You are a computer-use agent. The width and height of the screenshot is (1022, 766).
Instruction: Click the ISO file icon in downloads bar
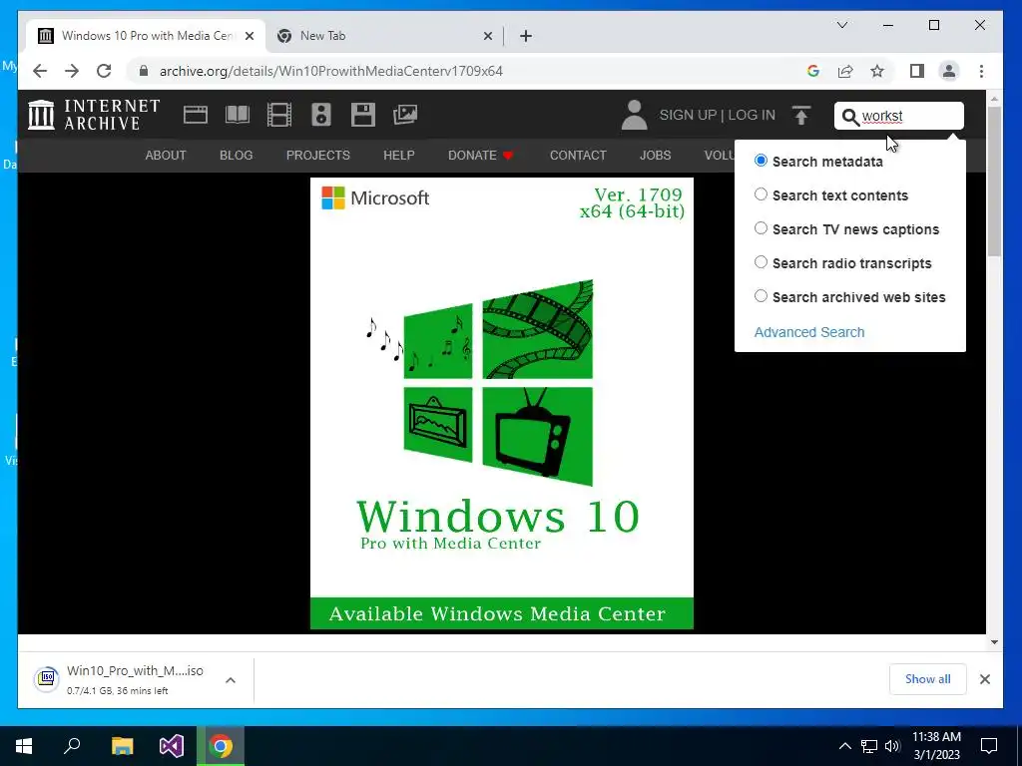coord(46,679)
